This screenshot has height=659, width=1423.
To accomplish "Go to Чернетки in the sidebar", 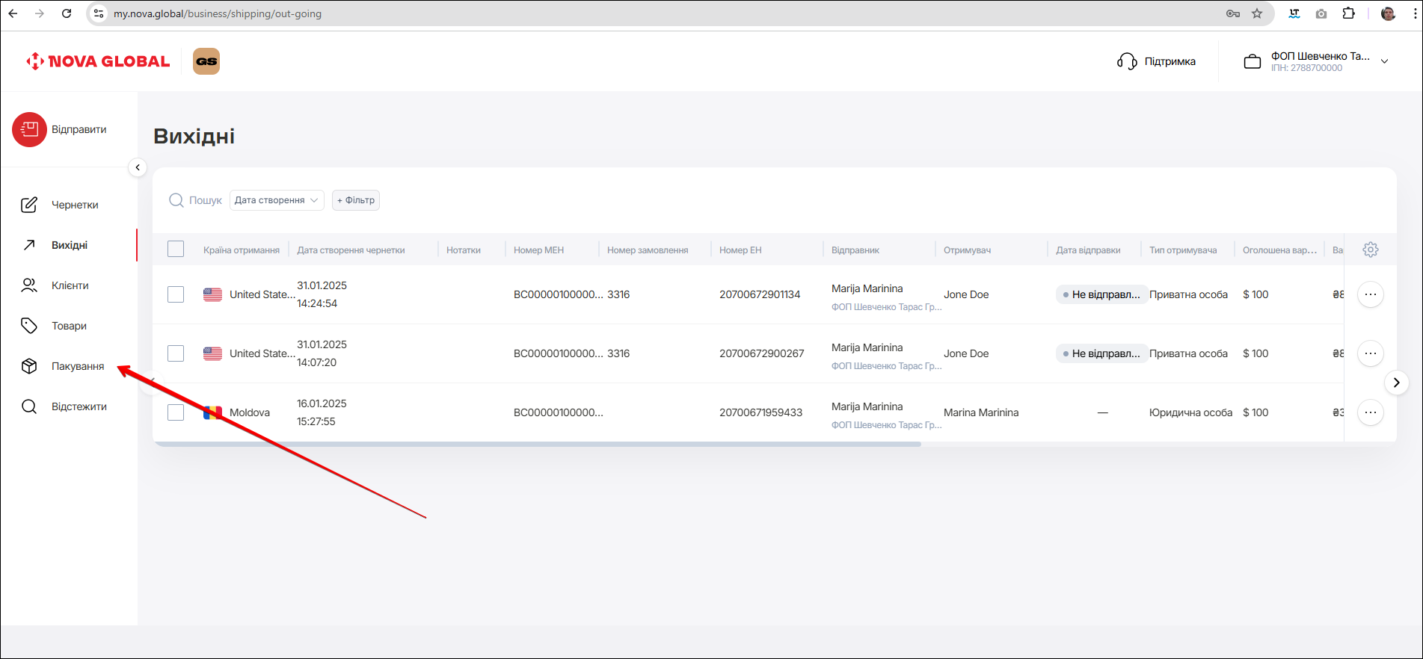I will [x=74, y=205].
